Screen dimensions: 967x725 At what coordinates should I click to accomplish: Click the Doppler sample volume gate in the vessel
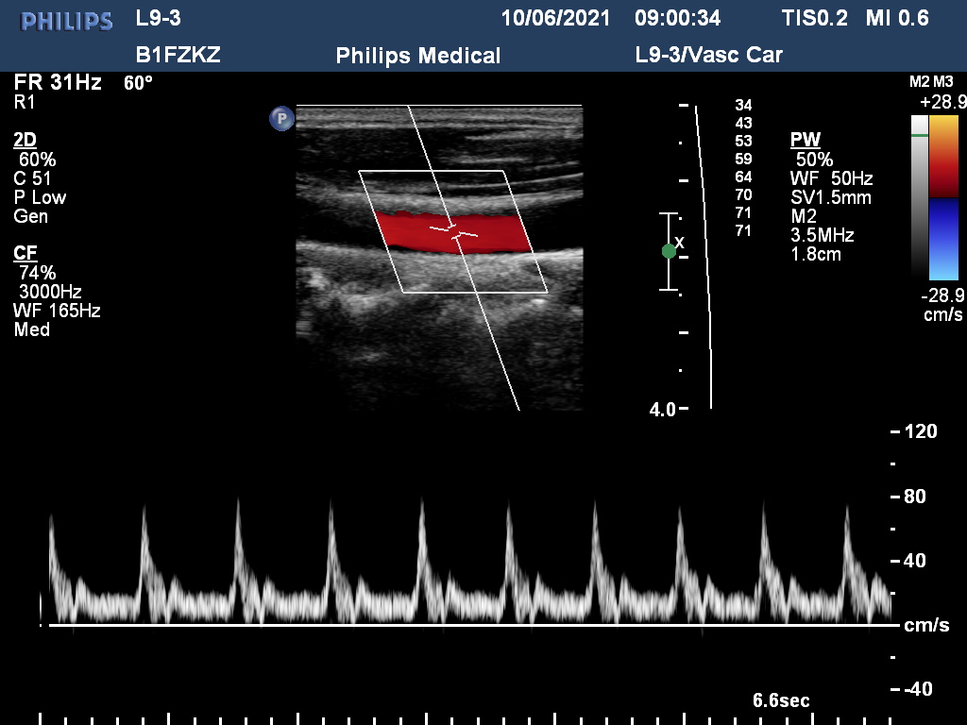click(453, 230)
